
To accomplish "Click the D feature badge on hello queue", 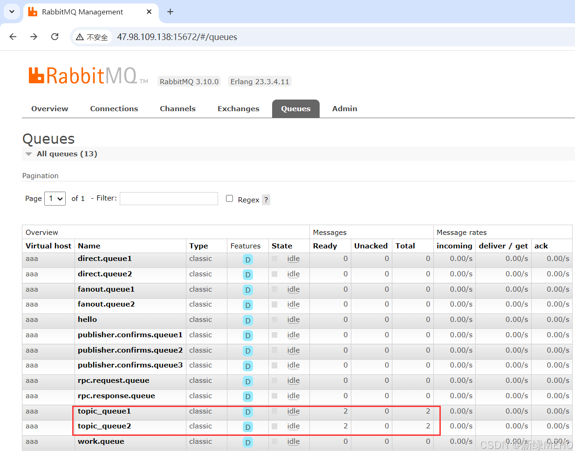I will [x=248, y=320].
